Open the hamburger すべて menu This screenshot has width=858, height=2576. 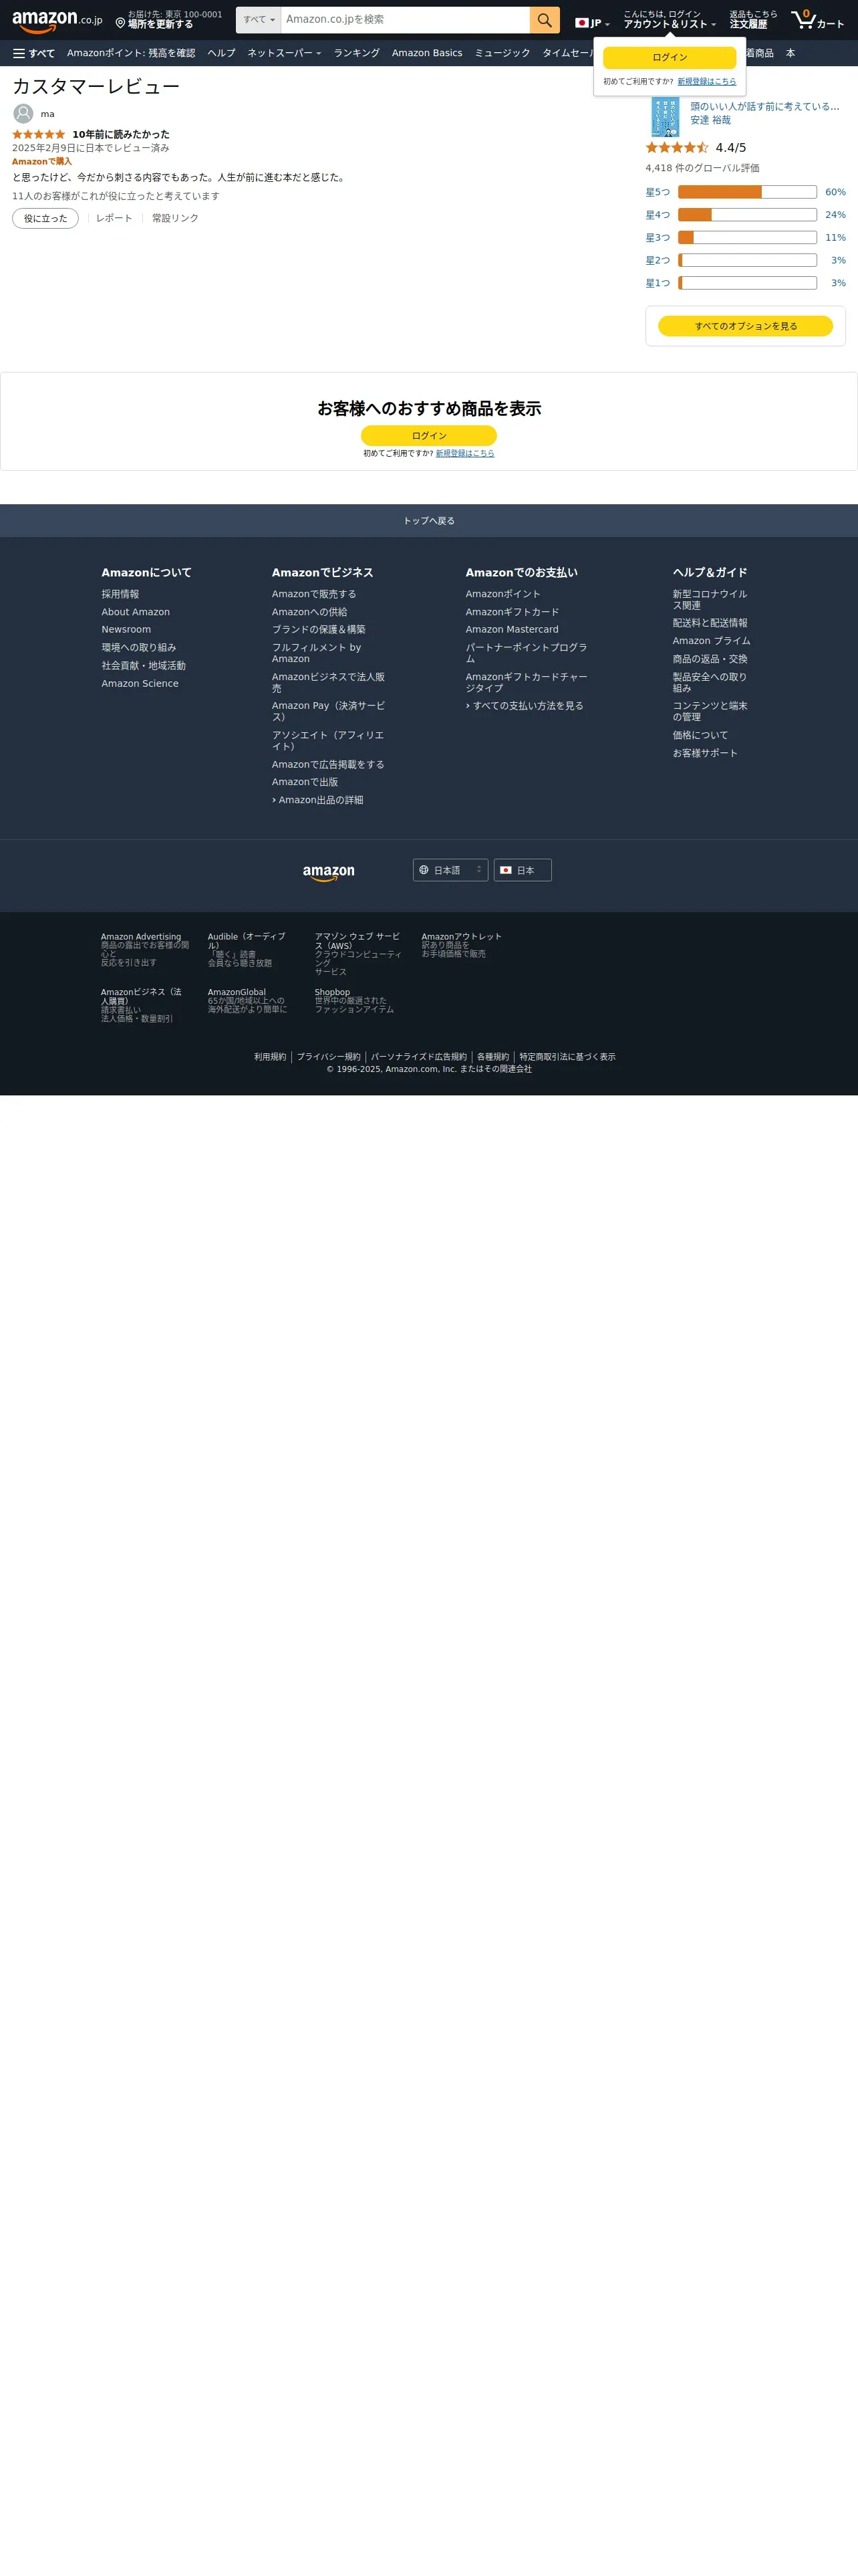point(34,53)
